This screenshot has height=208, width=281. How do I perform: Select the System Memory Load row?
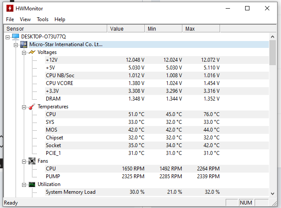pos(157,192)
